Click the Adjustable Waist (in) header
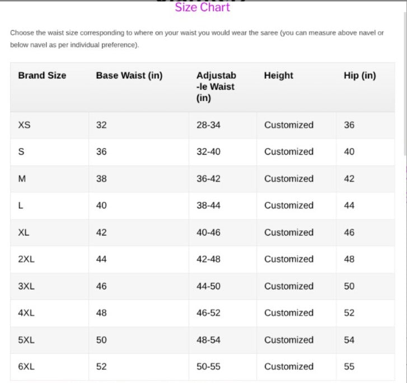This screenshot has height=383, width=407. tap(216, 86)
